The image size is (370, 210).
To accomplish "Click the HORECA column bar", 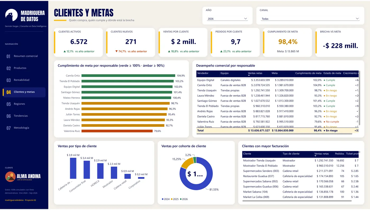I will click(x=100, y=171).
